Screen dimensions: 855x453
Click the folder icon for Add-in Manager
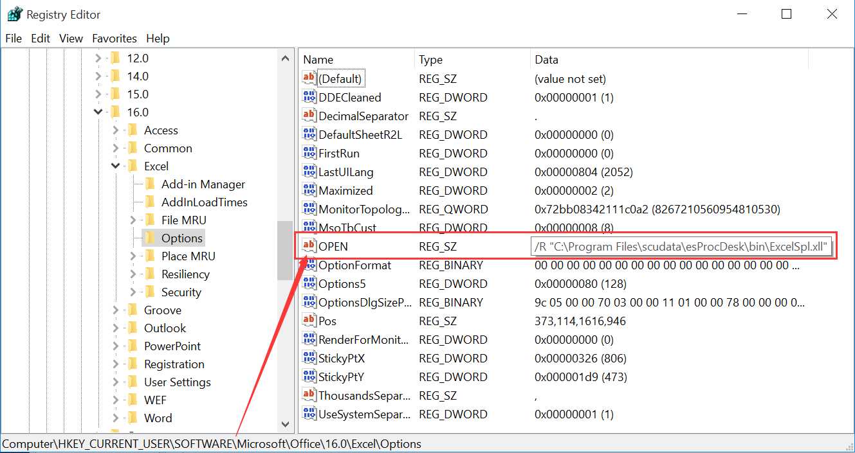(x=150, y=184)
